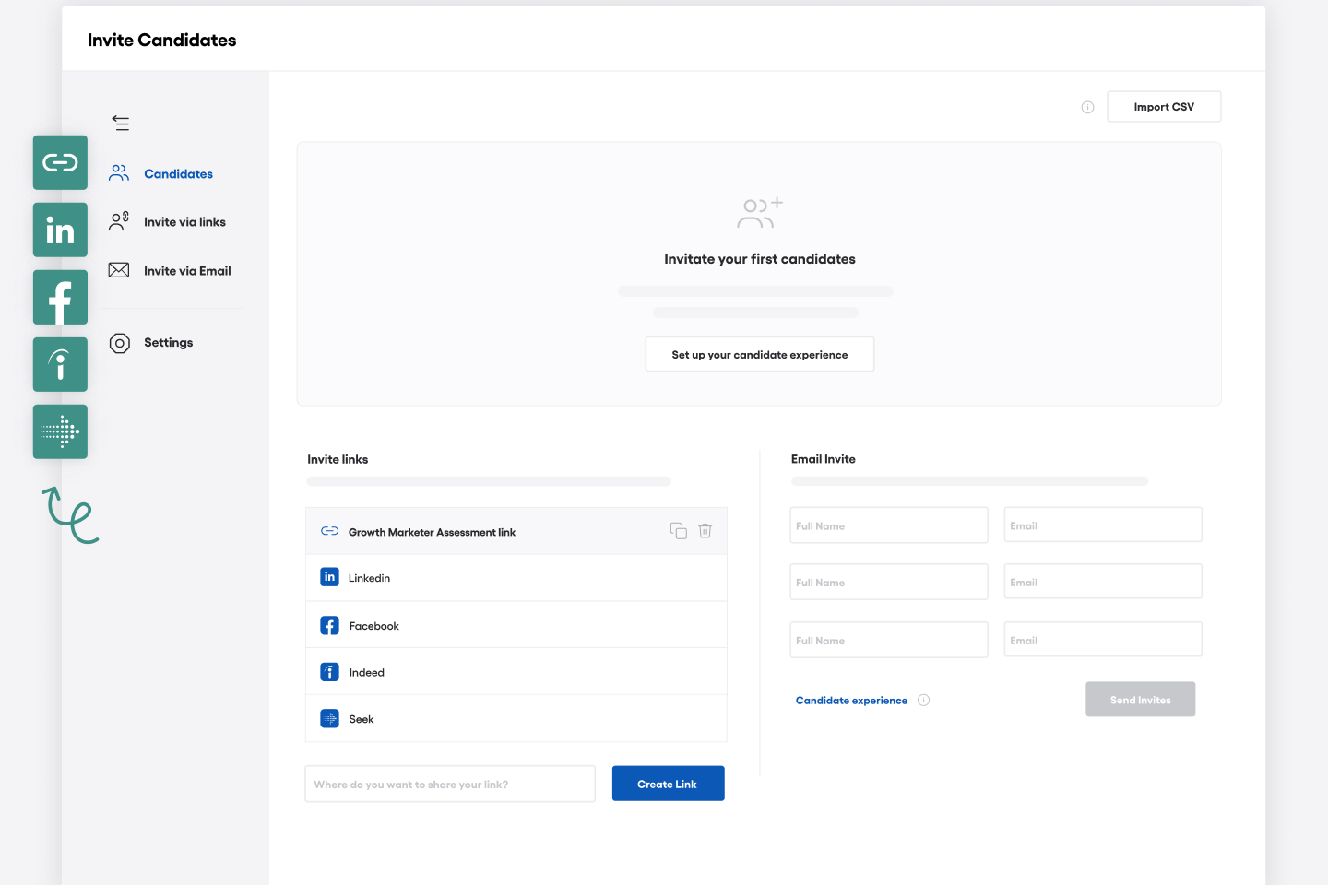Go to Invite via links
This screenshot has width=1328, height=885.
(184, 222)
